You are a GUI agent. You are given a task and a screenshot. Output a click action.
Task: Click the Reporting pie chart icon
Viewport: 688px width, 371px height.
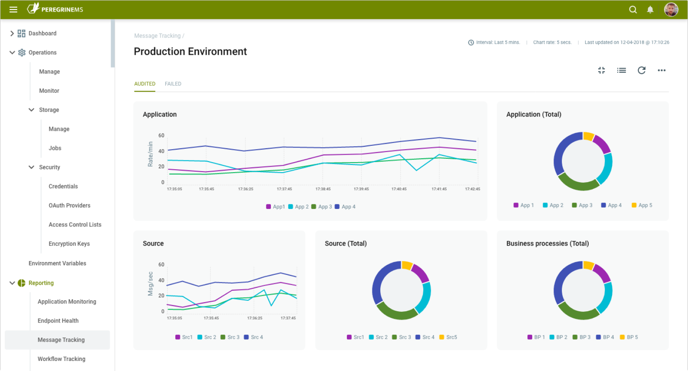22,283
